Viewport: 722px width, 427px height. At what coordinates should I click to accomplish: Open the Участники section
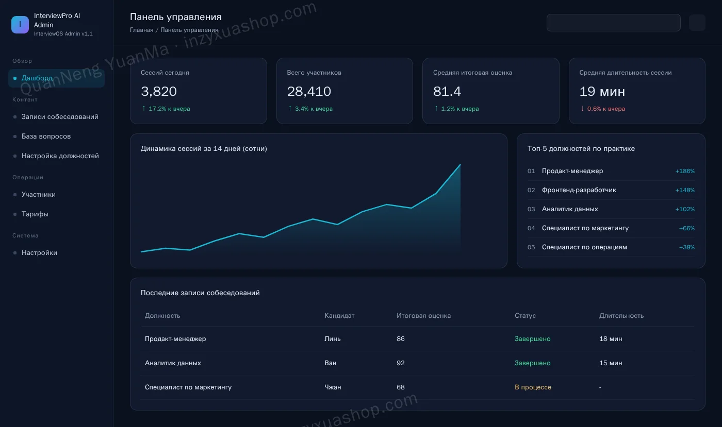[57, 195]
